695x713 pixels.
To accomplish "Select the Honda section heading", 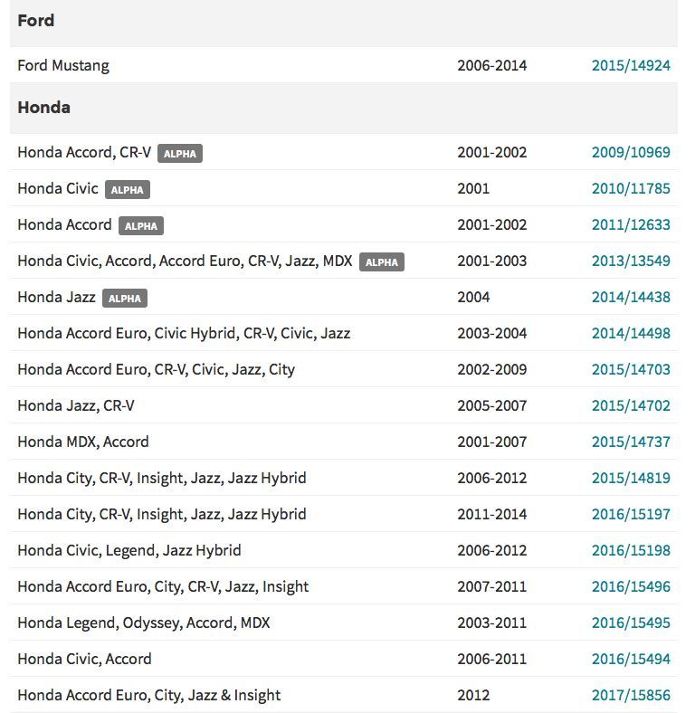I will 43,108.
